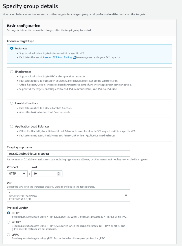Click the Port number input showing 80

(44, 173)
